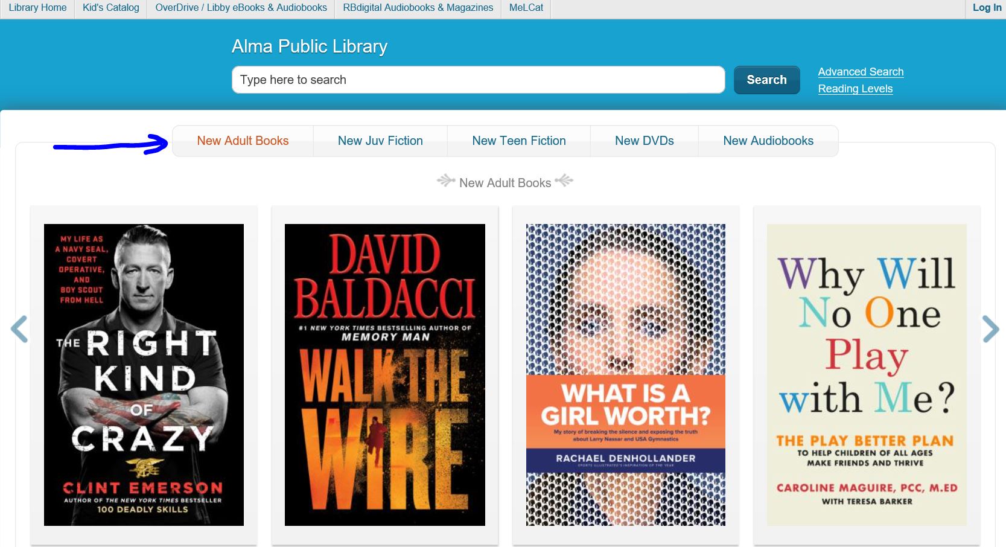This screenshot has height=547, width=1006.
Task: Open Why Will No One Play cover
Action: (867, 374)
